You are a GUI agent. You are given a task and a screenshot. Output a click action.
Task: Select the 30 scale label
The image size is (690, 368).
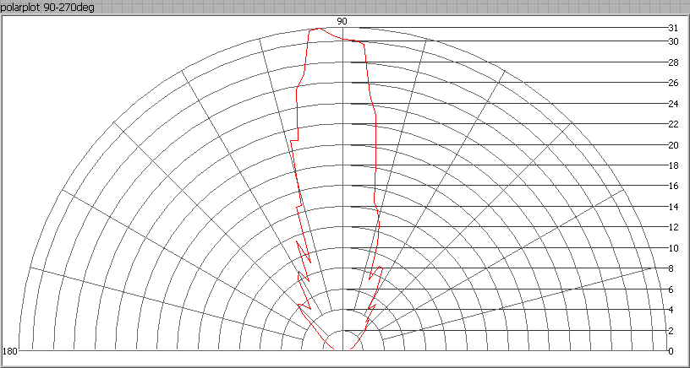point(673,41)
